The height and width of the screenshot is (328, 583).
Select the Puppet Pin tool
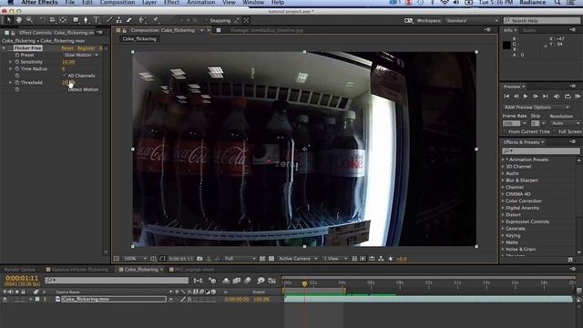156,20
